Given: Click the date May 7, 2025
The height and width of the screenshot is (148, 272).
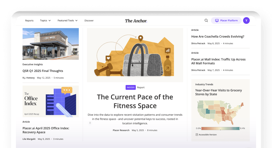Looking at the screenshot, I should [x=213, y=70].
